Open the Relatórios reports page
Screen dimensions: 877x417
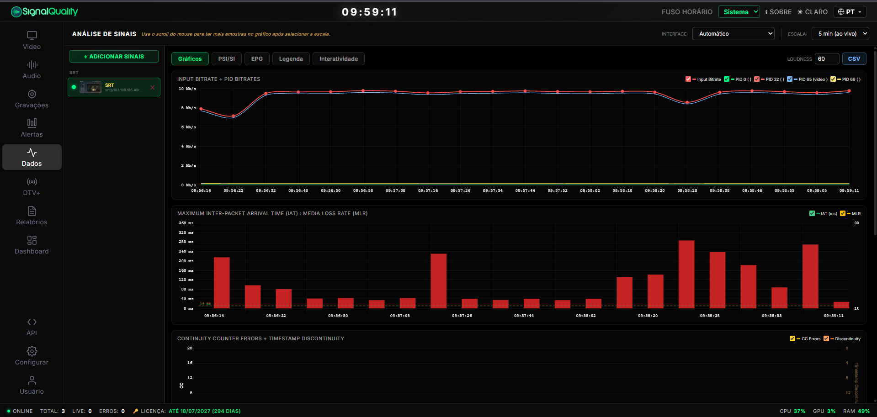coord(32,216)
